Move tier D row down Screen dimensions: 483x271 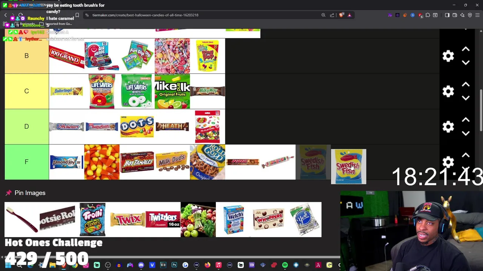pos(466,133)
